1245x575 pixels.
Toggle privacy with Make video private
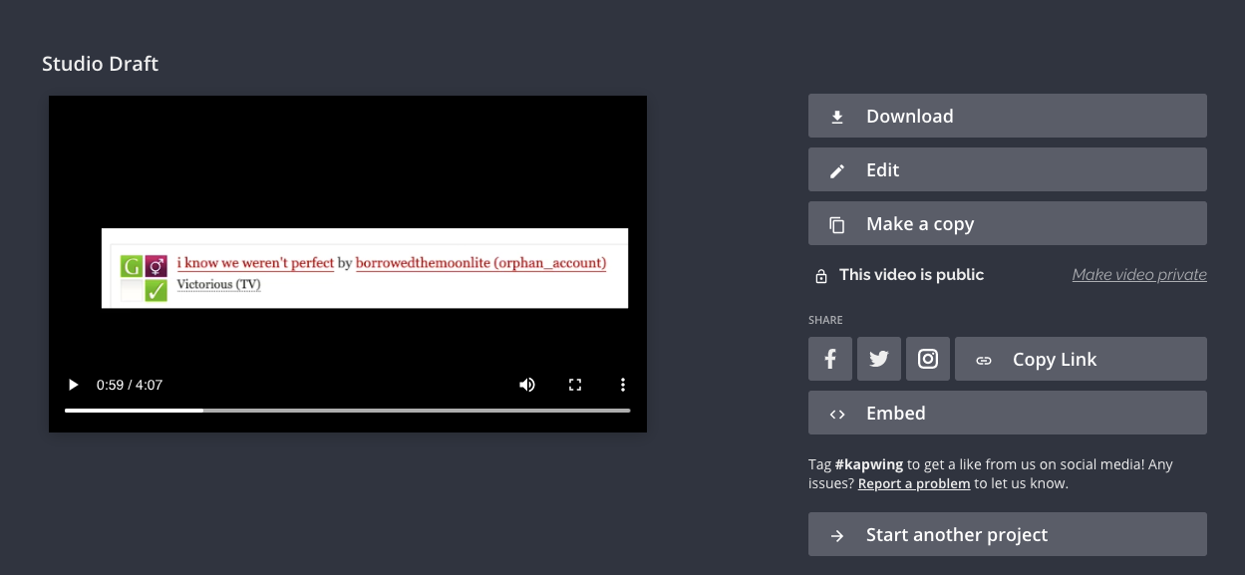coord(1138,275)
